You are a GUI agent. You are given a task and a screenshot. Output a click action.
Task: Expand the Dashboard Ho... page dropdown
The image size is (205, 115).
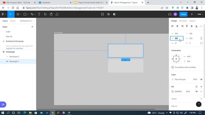click(x=27, y=21)
